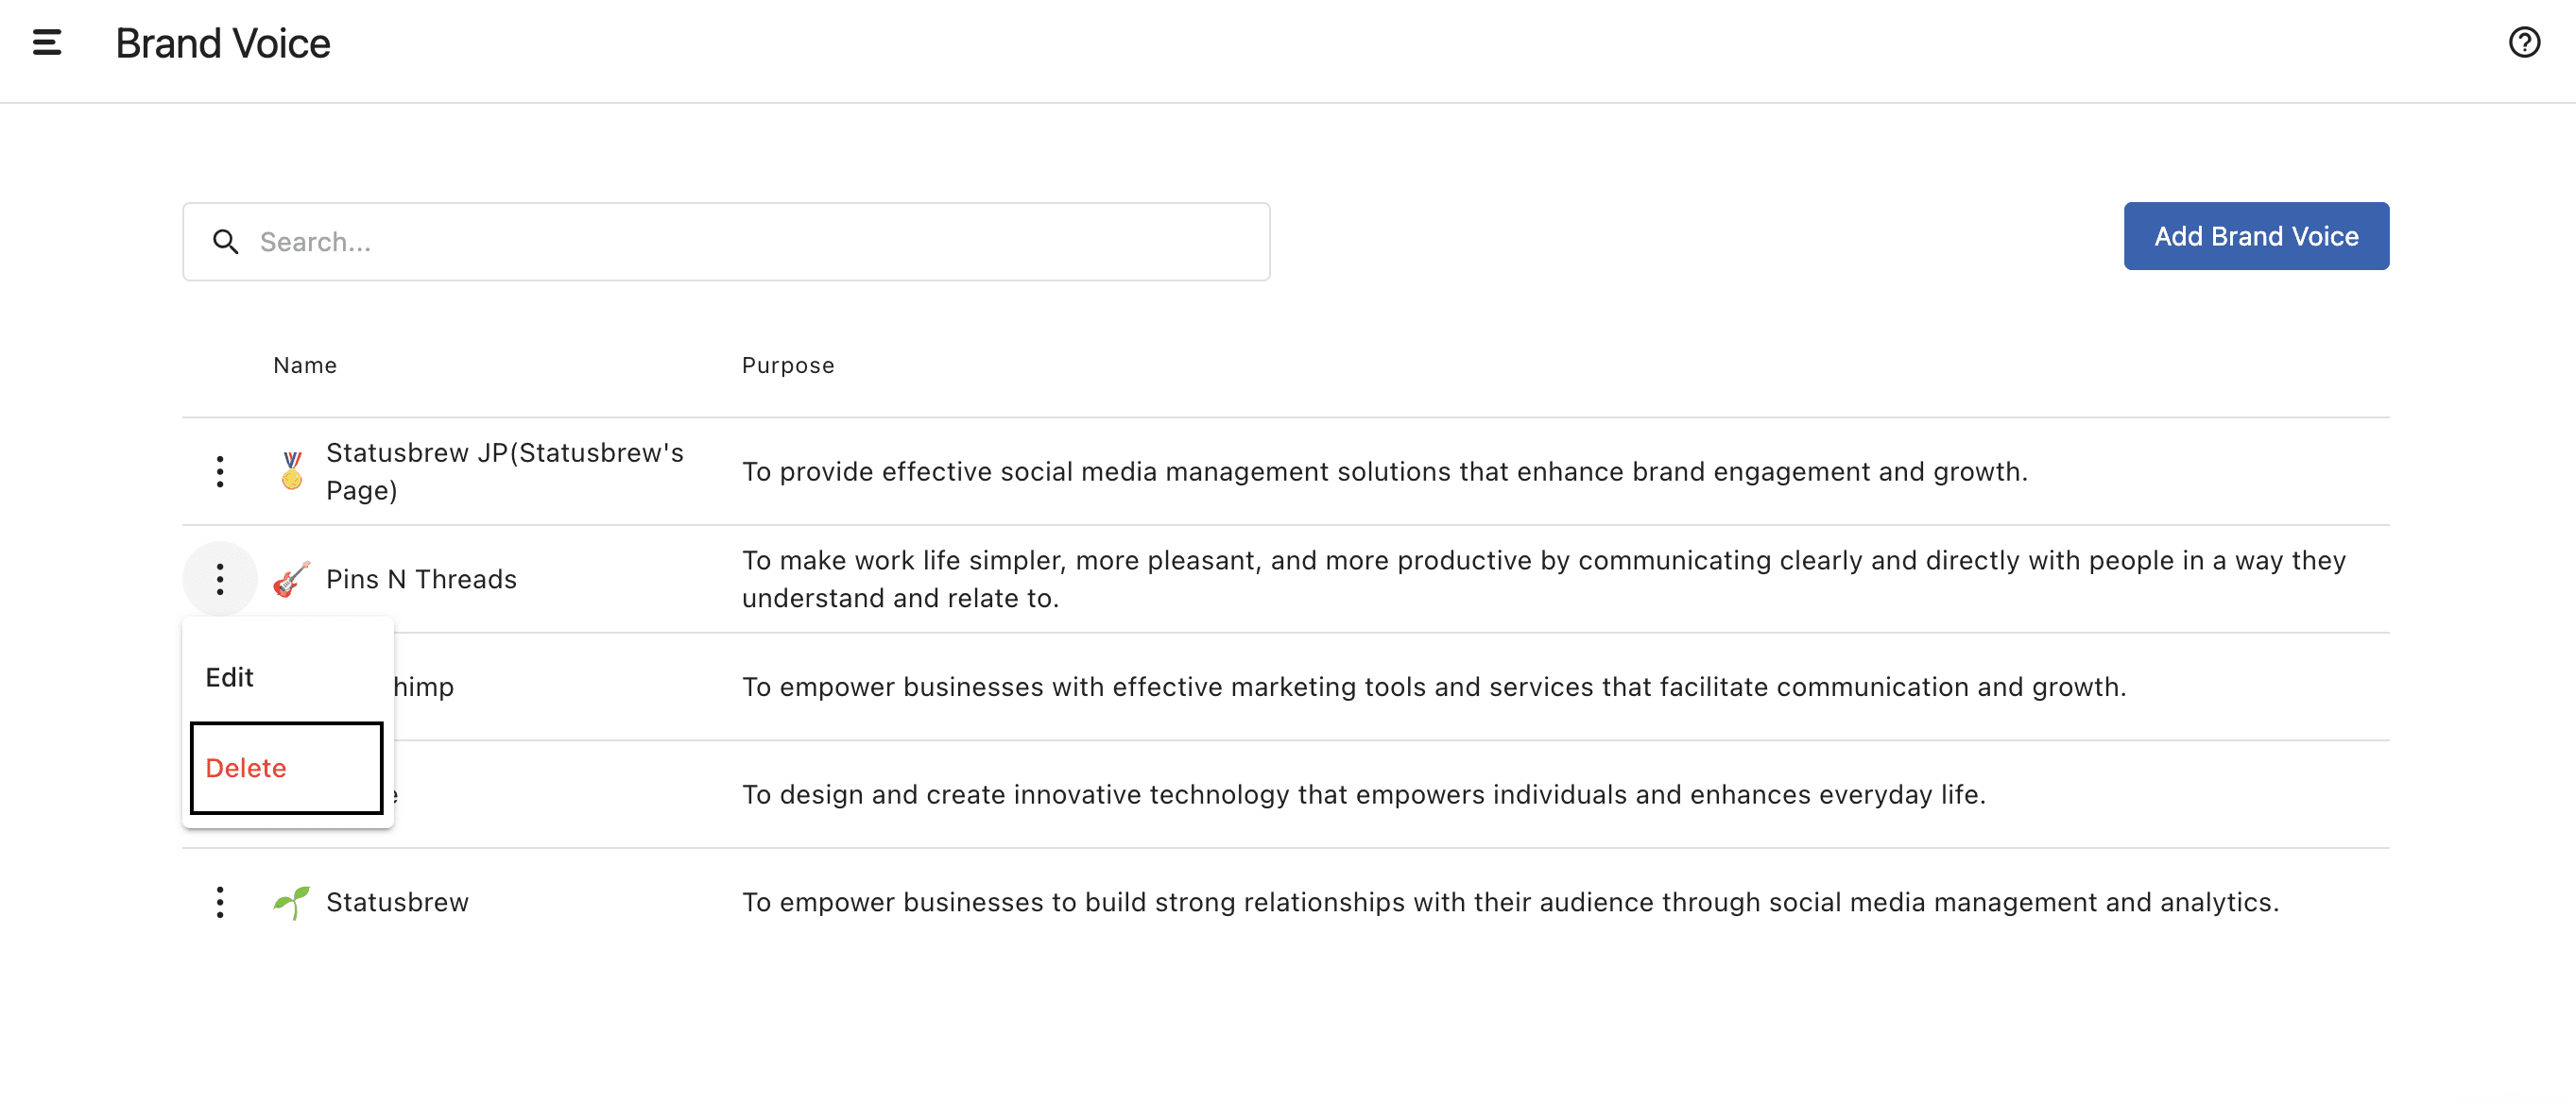
Task: Toggle the Pins N Threads three-dot menu
Action: pos(220,580)
